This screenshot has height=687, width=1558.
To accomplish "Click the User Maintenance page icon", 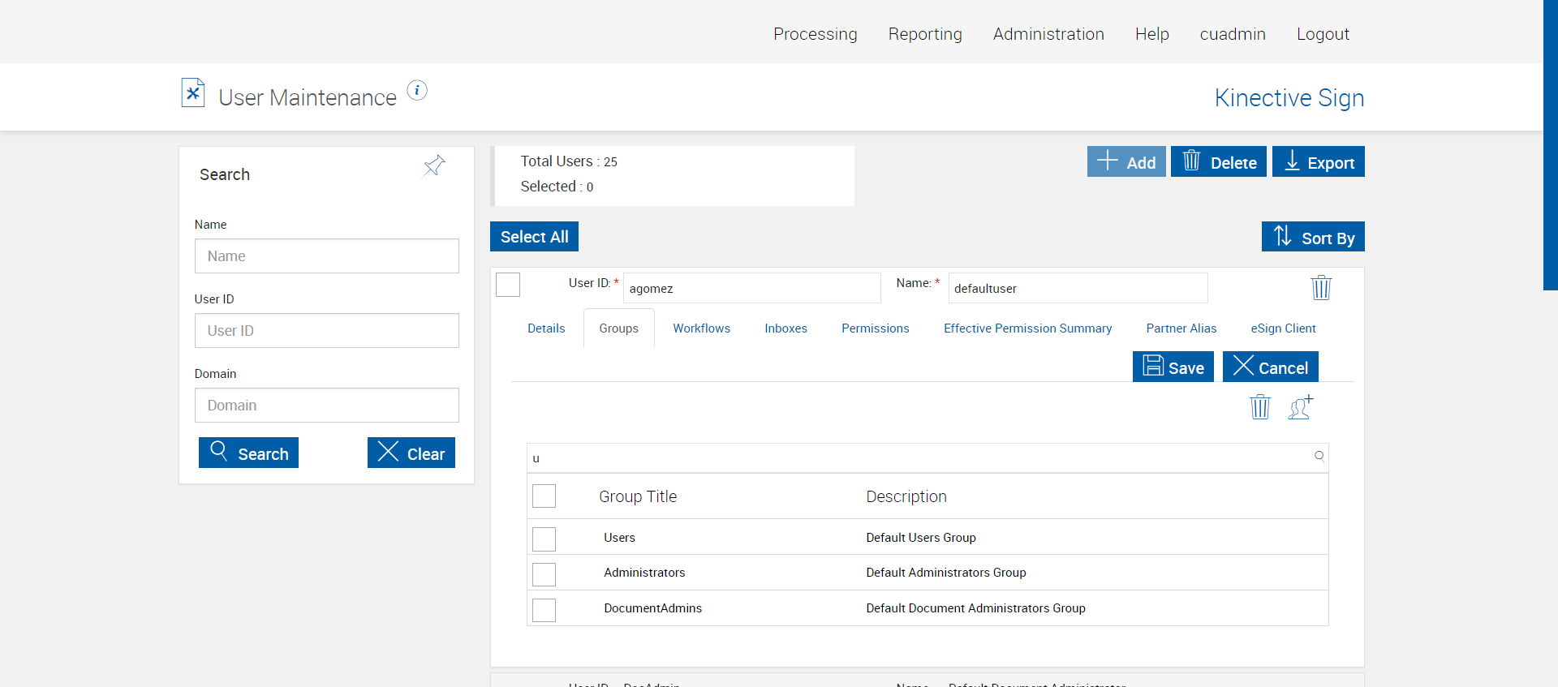I will [193, 92].
